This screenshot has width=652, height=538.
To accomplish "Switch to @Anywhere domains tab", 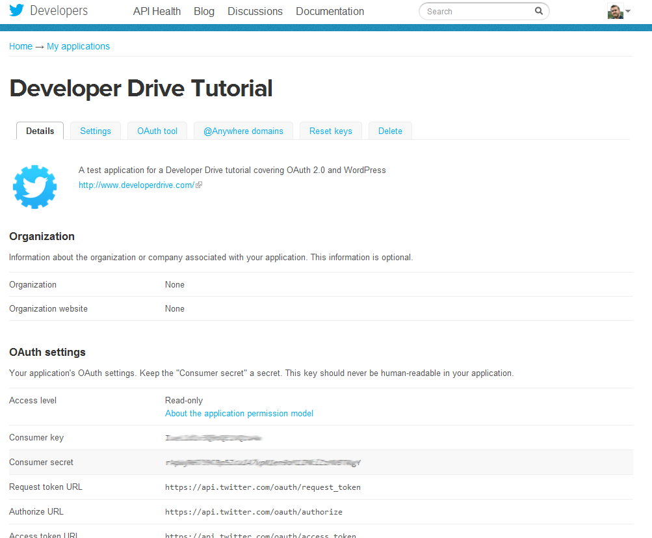I will 243,131.
